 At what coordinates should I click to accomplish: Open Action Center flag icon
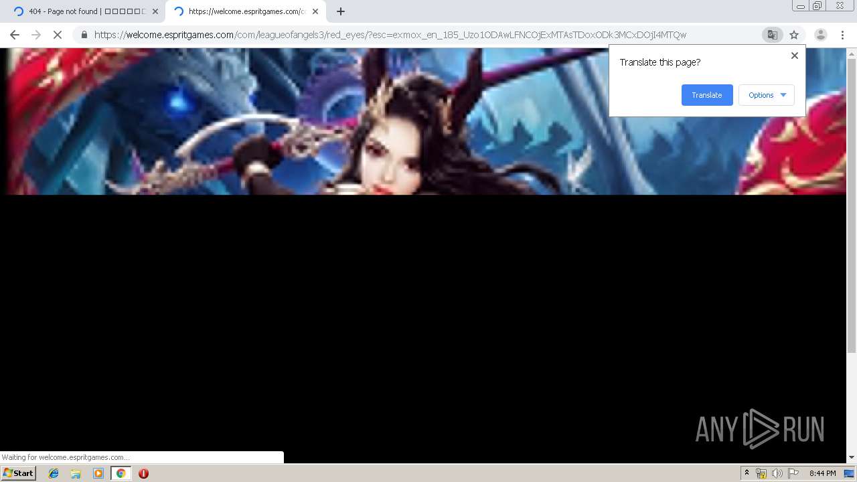(793, 473)
